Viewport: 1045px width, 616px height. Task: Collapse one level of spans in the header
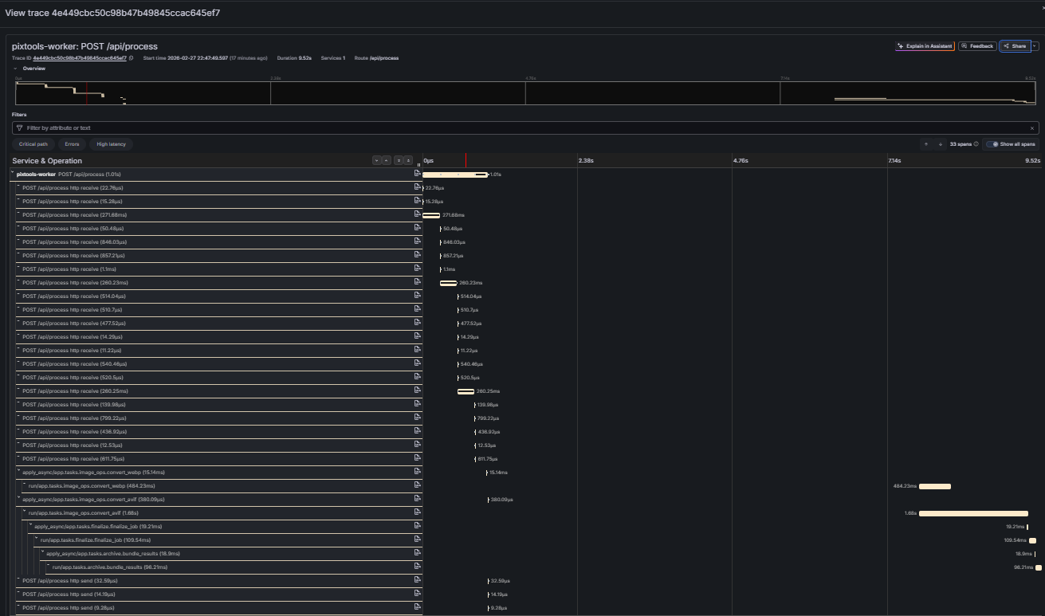click(386, 161)
